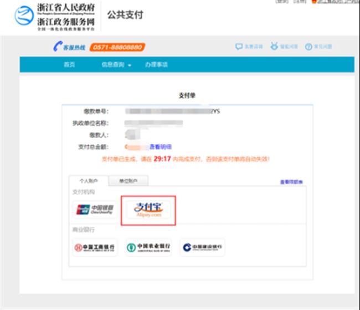The width and height of the screenshot is (360, 310).
Task: Open the smart Q&A robot icon
Action: pos(274,47)
